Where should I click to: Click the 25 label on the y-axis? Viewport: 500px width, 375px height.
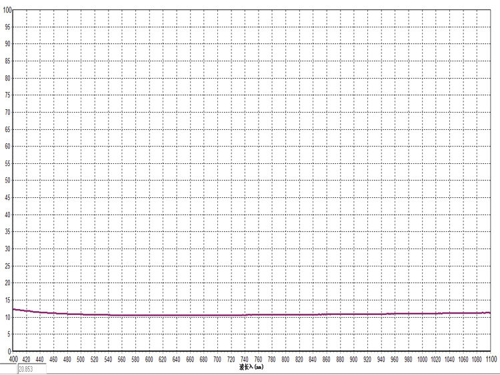pos(7,266)
